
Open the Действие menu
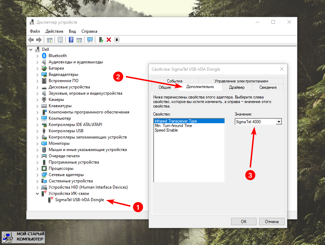[54, 31]
